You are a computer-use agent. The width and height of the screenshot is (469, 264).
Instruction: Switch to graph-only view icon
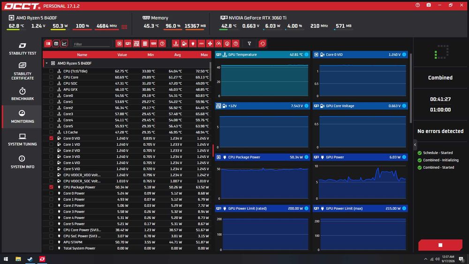[64, 44]
